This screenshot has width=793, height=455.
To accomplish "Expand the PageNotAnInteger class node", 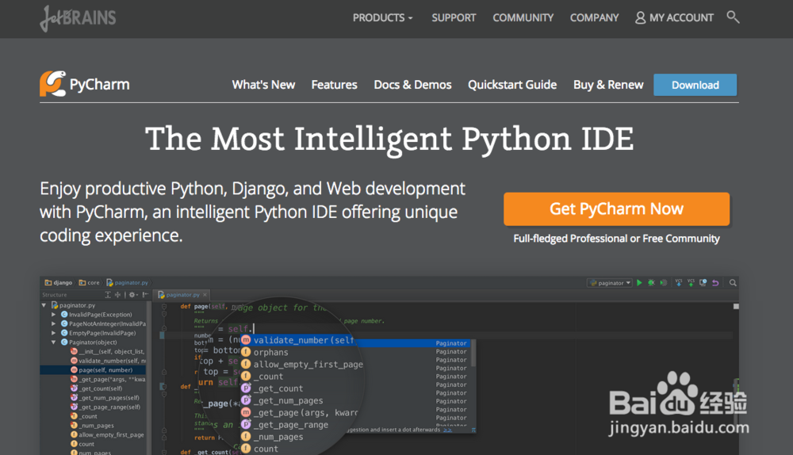I will pyautogui.click(x=54, y=323).
